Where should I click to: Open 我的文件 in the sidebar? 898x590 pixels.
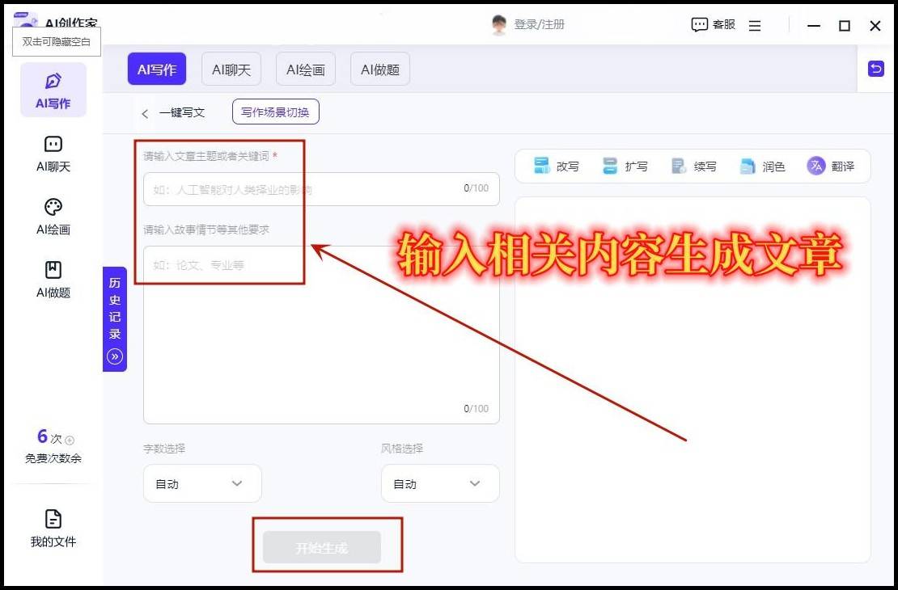point(52,529)
